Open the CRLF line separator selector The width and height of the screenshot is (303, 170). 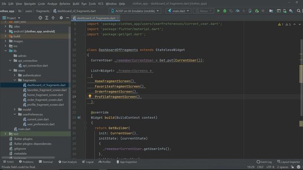[x=260, y=167]
